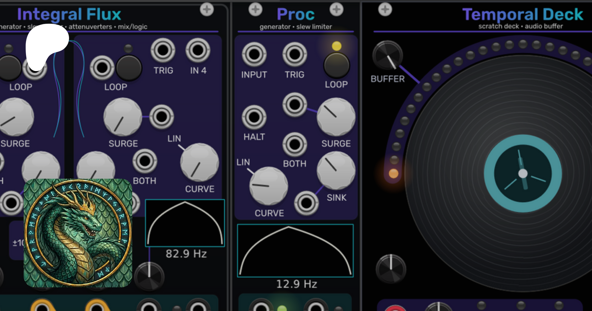The width and height of the screenshot is (592, 311).
Task: Click the HALT jack on Proc
Action: [x=254, y=117]
